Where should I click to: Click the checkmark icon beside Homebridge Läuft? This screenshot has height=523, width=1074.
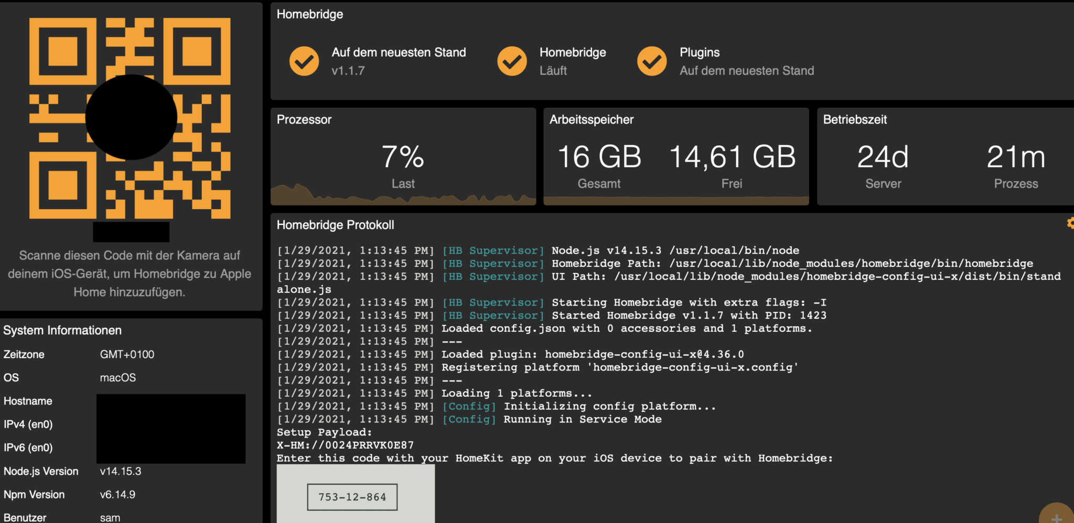tap(512, 61)
